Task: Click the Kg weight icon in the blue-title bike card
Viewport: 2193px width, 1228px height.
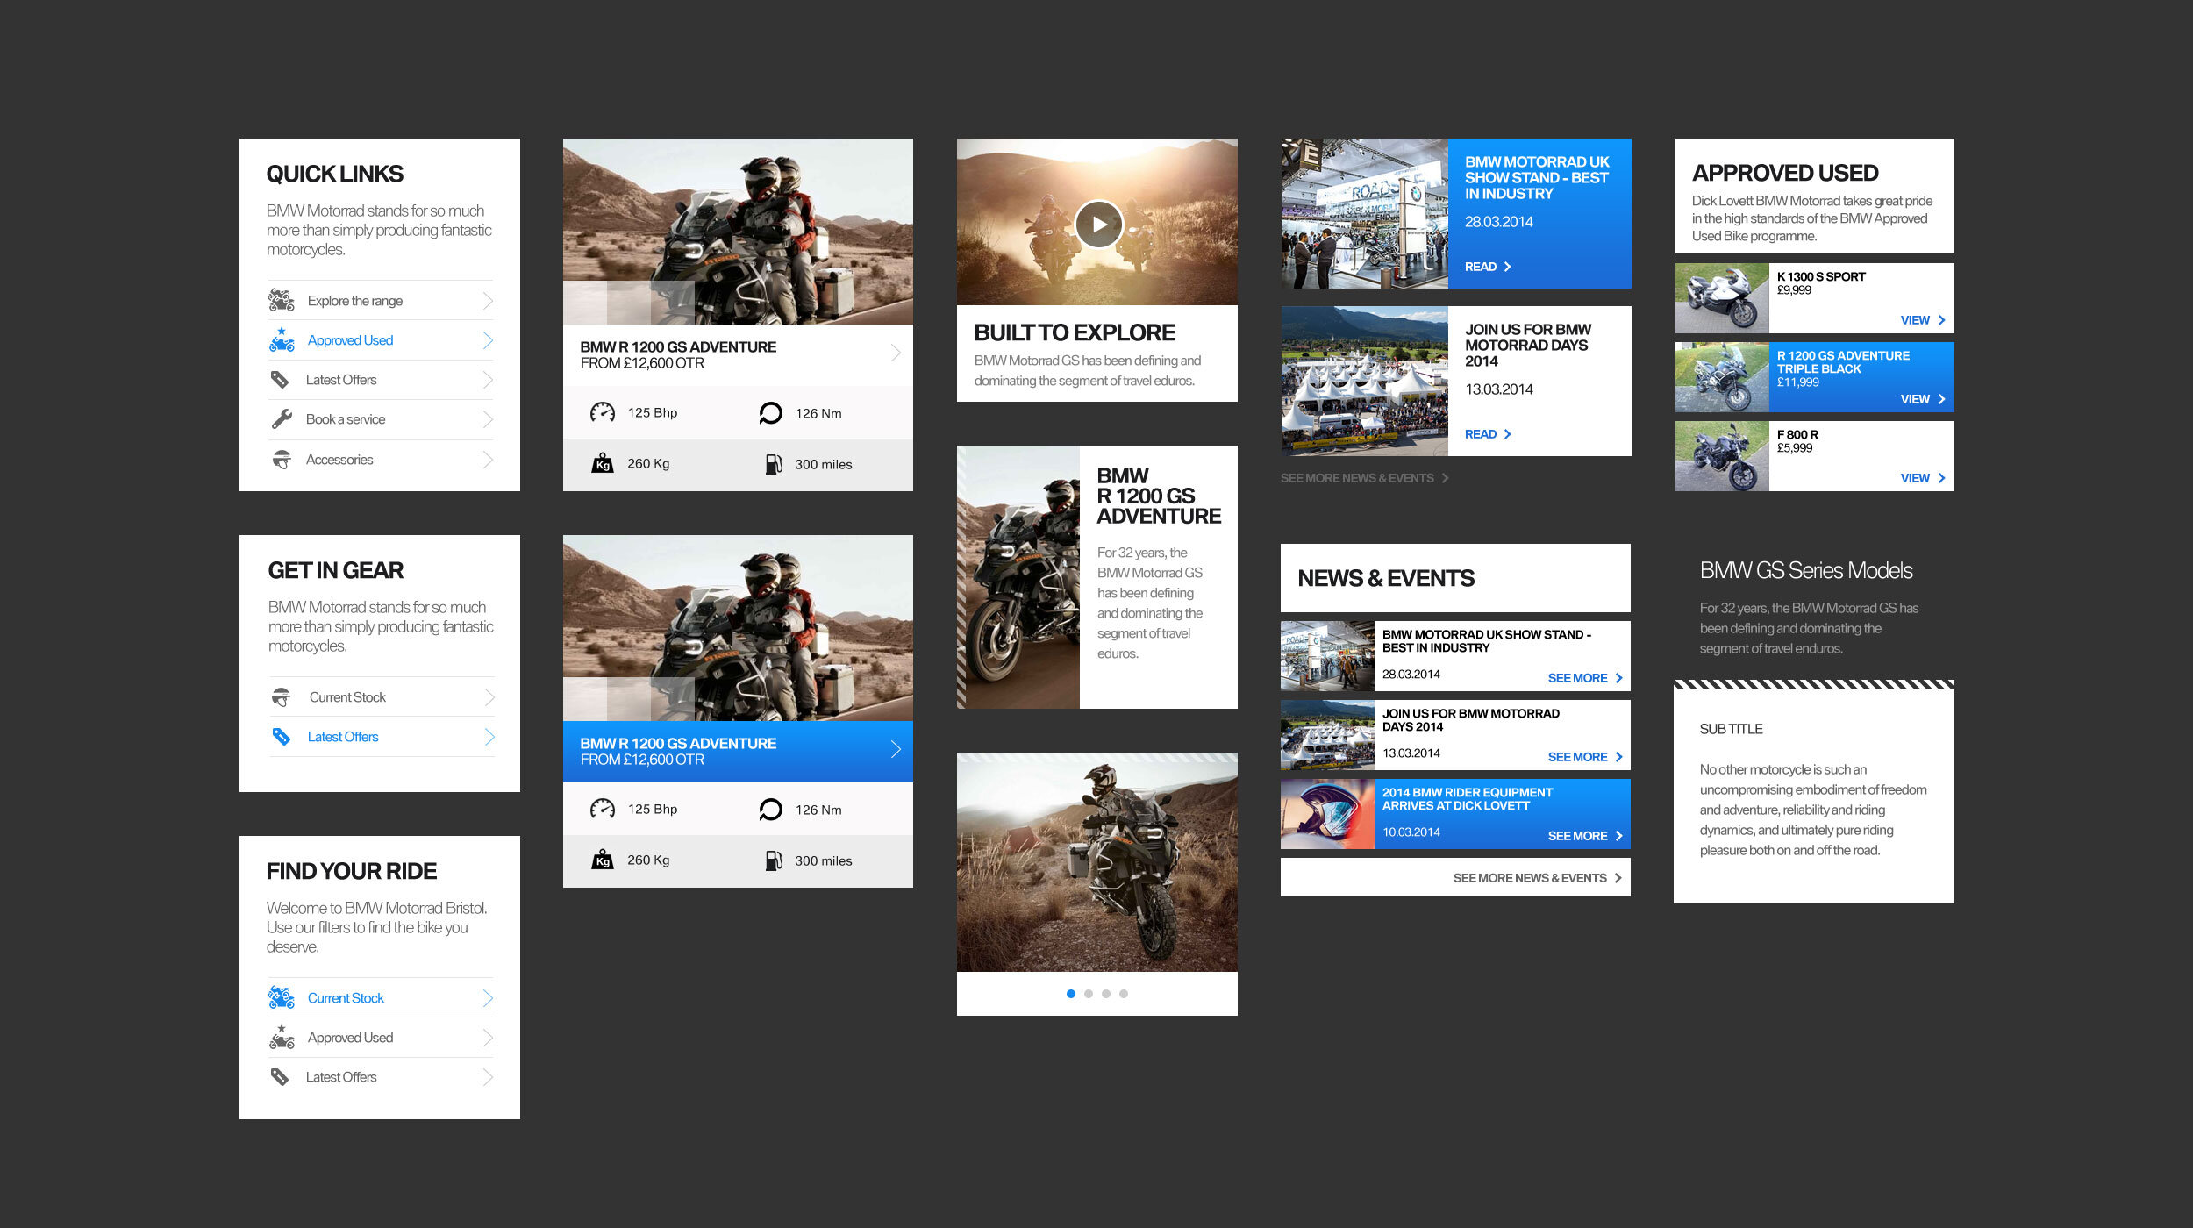Action: click(602, 860)
